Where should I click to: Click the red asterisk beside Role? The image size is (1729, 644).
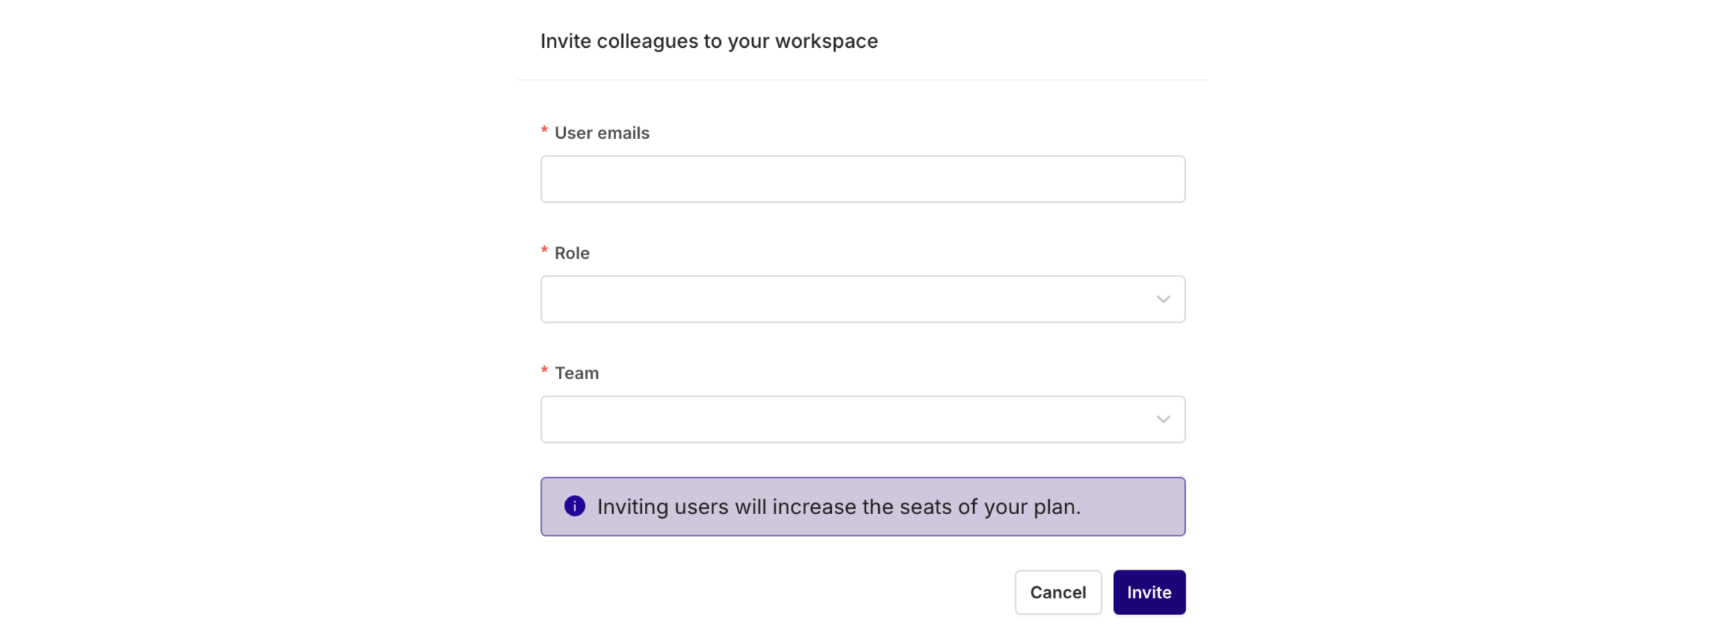[544, 251]
